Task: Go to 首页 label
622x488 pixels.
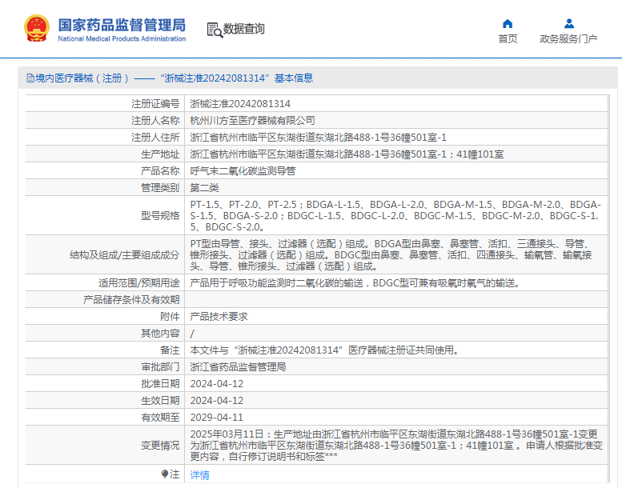Action: coord(508,39)
